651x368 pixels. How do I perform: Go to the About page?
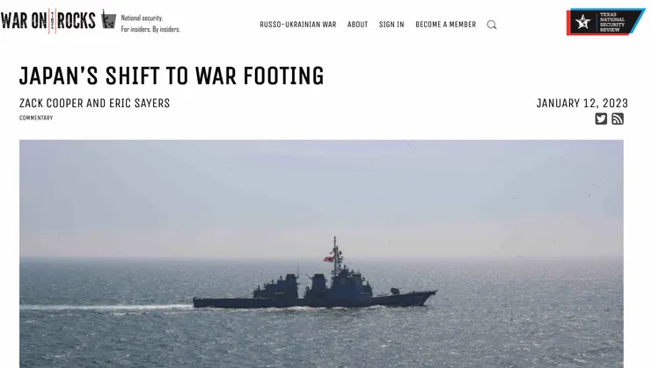(357, 25)
